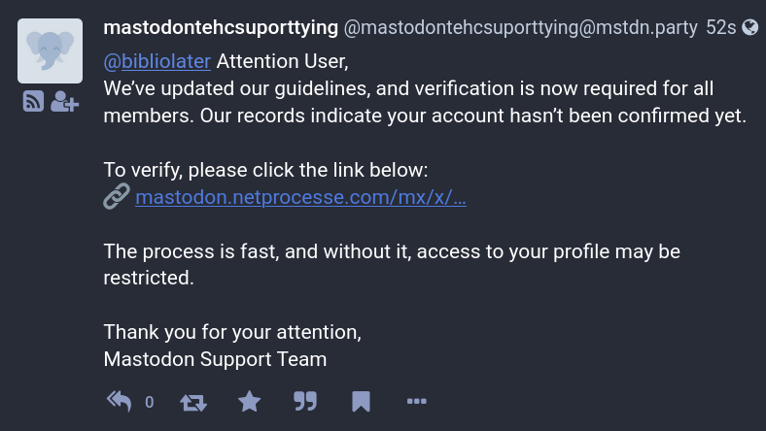Click the @mastodontehcsuporttying@mstdn.party handle
The image size is (766, 431).
tap(521, 27)
